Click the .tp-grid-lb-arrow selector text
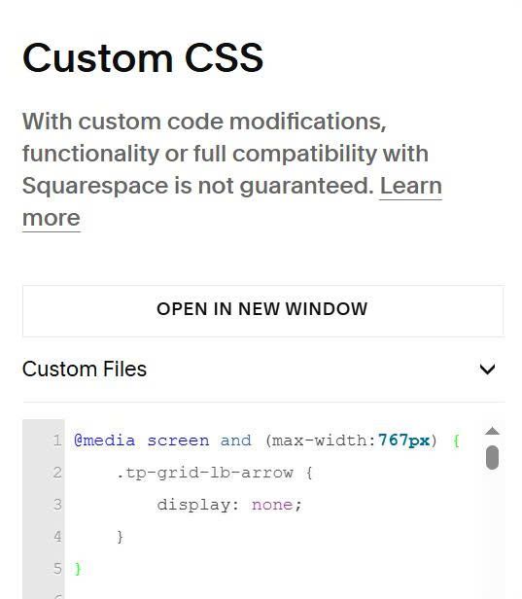Screen dimensions: 522x599 point(205,473)
